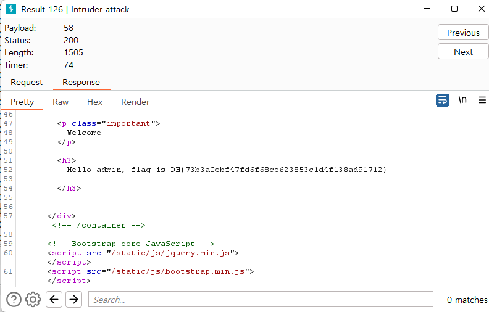489x312 pixels.
Task: Click line number 52 in gutter
Action: point(8,170)
